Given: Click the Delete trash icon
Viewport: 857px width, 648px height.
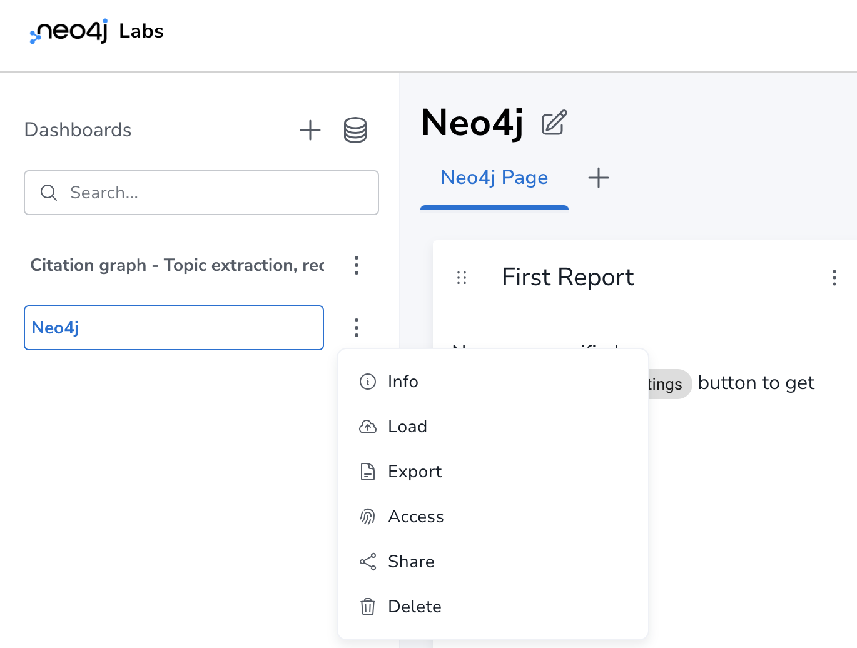Looking at the screenshot, I should click(x=368, y=607).
